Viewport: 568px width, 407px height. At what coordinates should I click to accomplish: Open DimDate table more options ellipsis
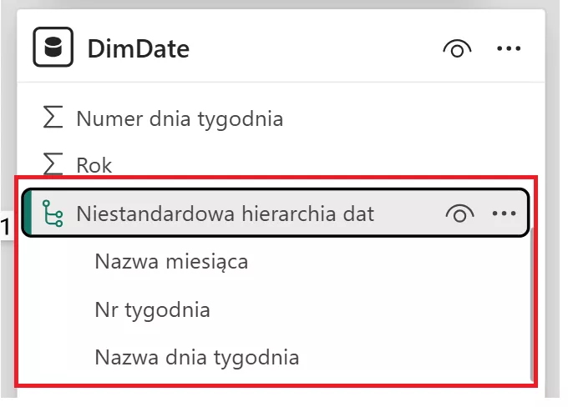click(x=509, y=49)
